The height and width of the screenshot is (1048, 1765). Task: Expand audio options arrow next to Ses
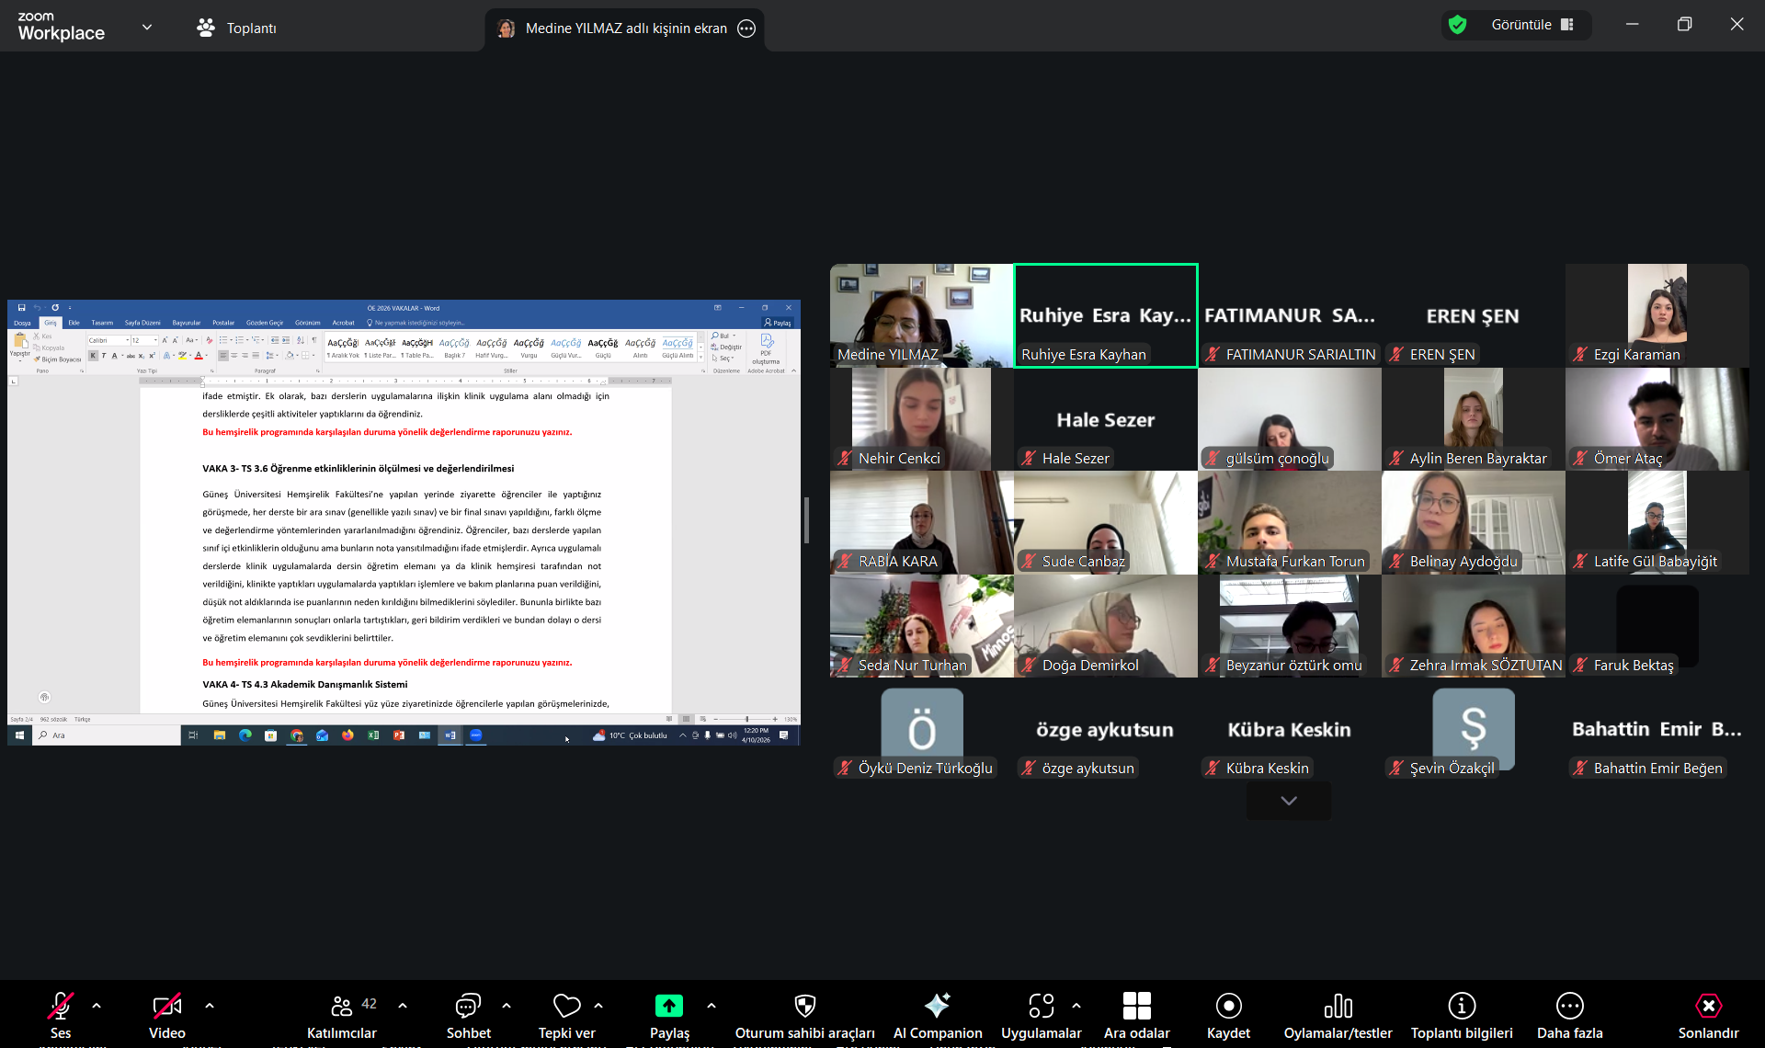click(x=97, y=1006)
